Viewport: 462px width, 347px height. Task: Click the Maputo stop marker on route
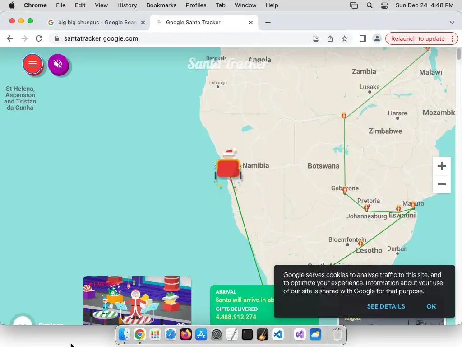[x=413, y=204]
